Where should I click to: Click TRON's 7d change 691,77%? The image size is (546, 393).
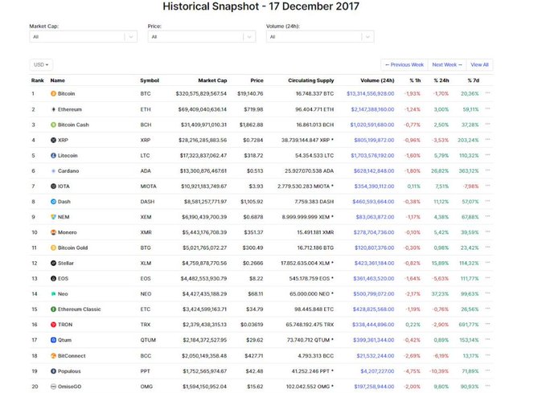(469, 325)
